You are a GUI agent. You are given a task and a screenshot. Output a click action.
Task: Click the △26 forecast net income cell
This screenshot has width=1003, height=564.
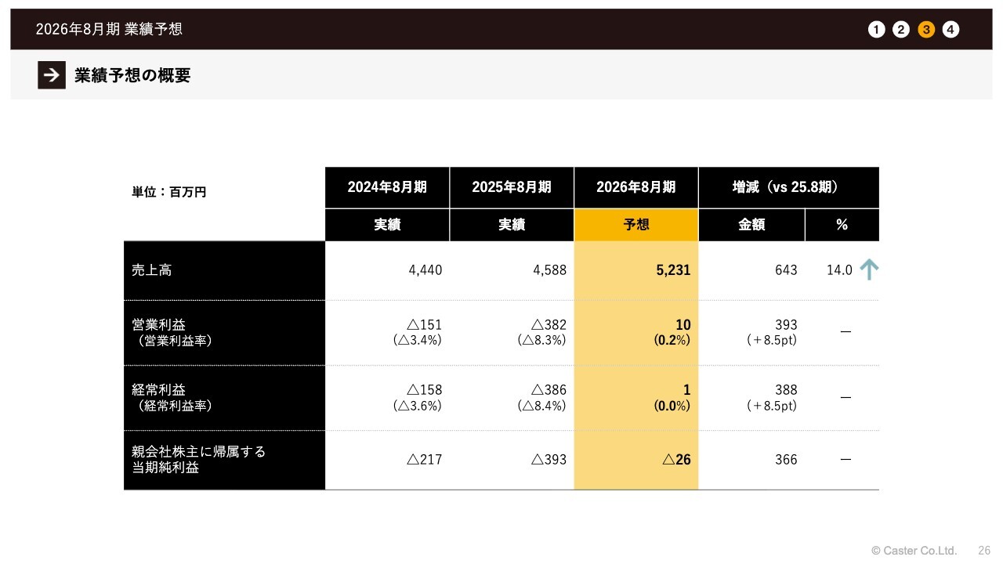point(676,460)
